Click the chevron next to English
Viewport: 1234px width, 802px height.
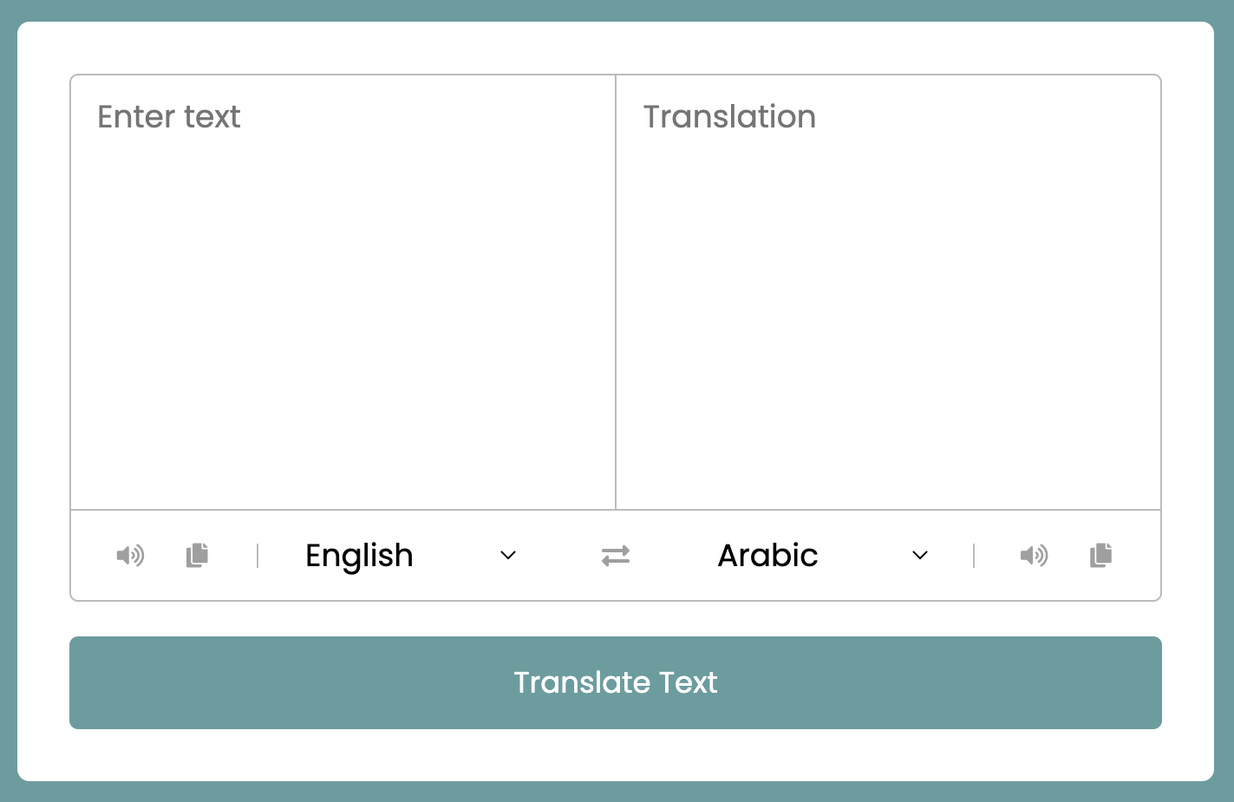tap(507, 556)
